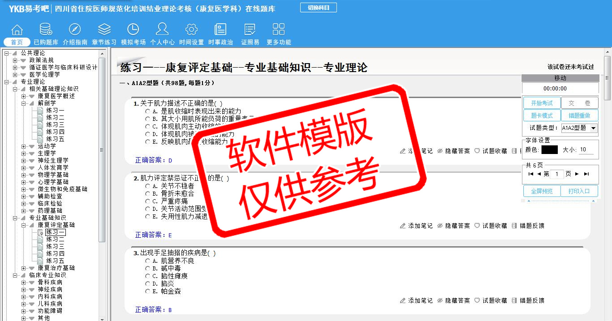The height and width of the screenshot is (321, 612).
Task: Open 更多功能 grid icon
Action: [x=279, y=30]
